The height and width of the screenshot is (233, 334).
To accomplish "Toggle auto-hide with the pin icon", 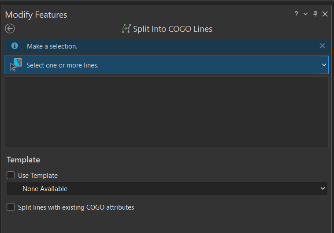I will [x=315, y=14].
